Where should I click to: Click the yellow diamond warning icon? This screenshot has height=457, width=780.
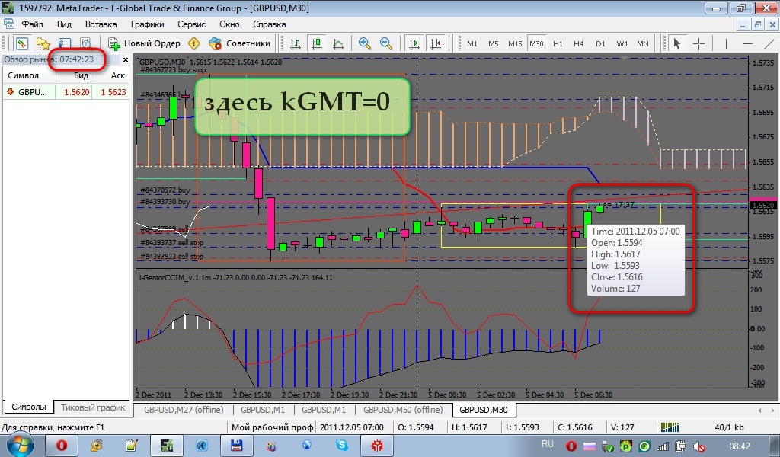click(x=194, y=43)
